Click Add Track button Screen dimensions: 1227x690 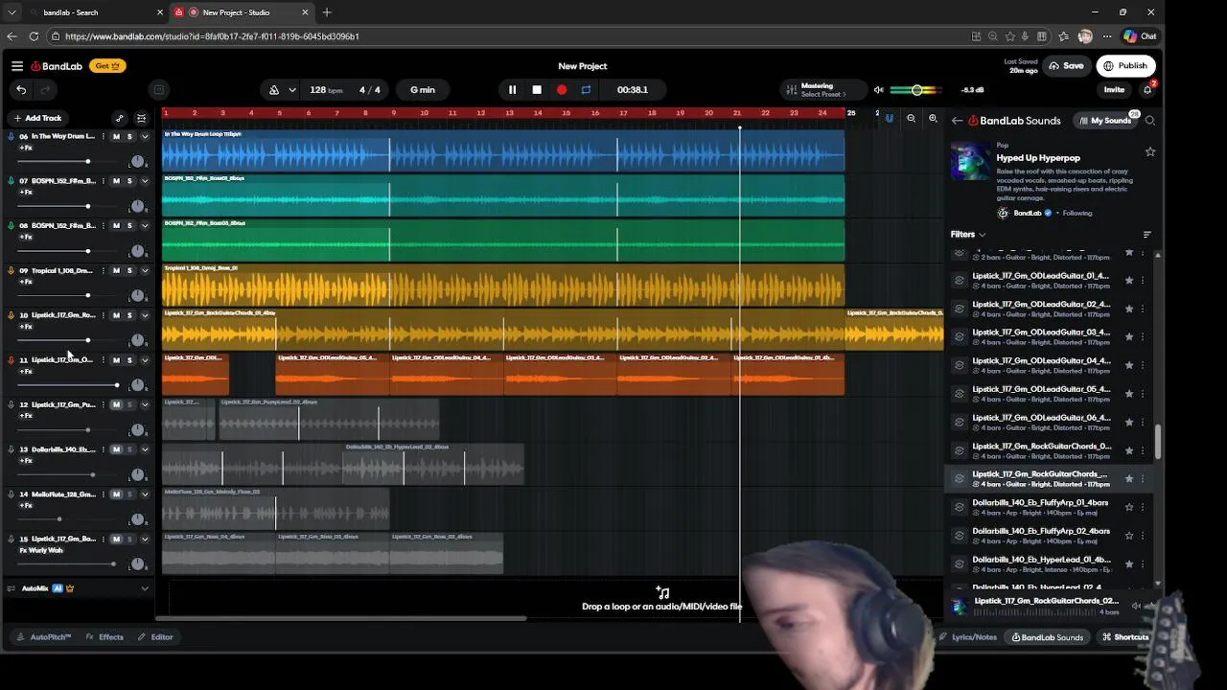pyautogui.click(x=37, y=119)
